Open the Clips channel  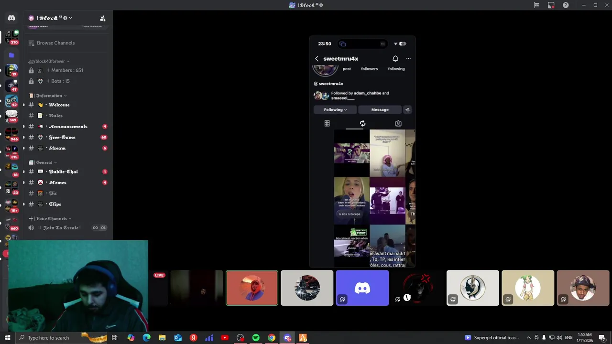67,204
